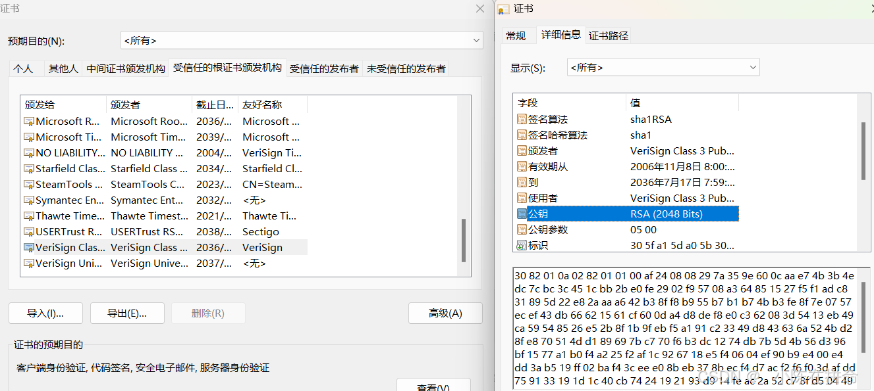The image size is (874, 391).
Task: Select the value sha1RSA
Action: (651, 120)
